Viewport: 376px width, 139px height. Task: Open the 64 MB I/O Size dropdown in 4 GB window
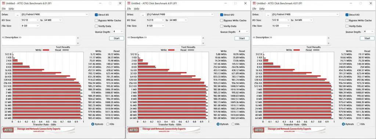pos(53,20)
